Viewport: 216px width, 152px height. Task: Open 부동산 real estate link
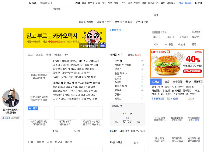click(x=137, y=3)
